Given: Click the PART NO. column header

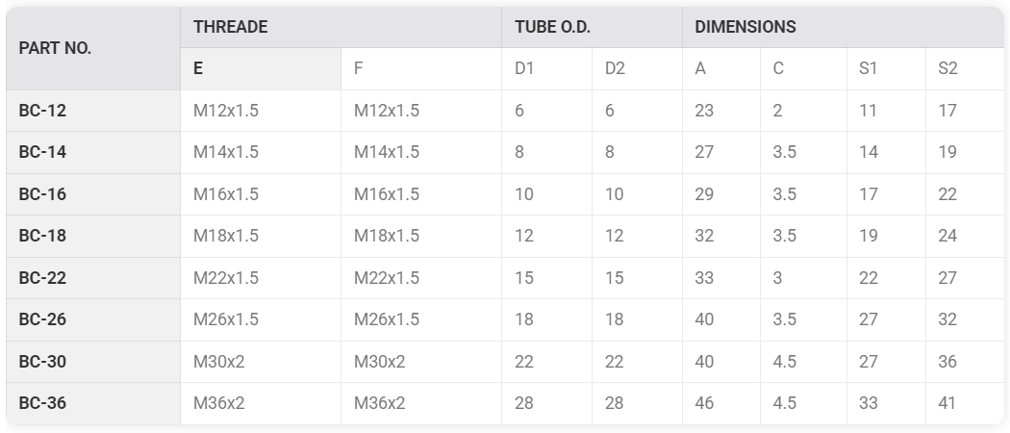Looking at the screenshot, I should point(93,48).
